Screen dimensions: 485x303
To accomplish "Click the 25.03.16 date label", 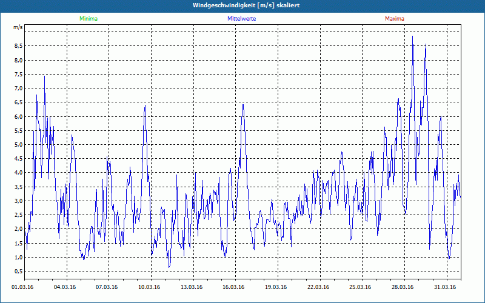I will tap(360, 287).
